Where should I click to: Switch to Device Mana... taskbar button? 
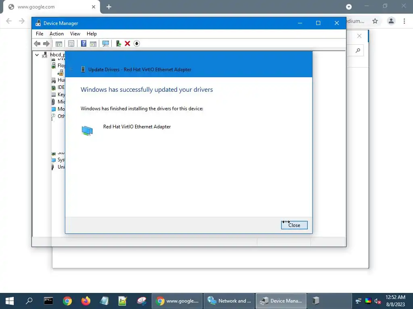[281, 301]
